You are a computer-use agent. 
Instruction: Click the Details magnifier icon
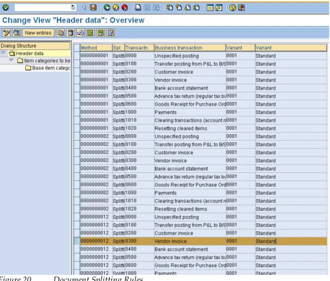(16, 33)
